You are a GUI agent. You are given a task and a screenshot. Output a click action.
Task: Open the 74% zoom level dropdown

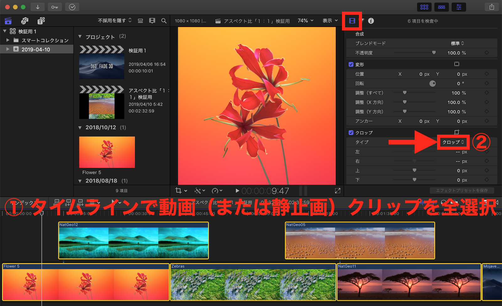(305, 21)
